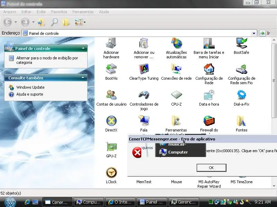Open the Arquivo menu
The height and width of the screenshot is (207, 277).
click(10, 12)
